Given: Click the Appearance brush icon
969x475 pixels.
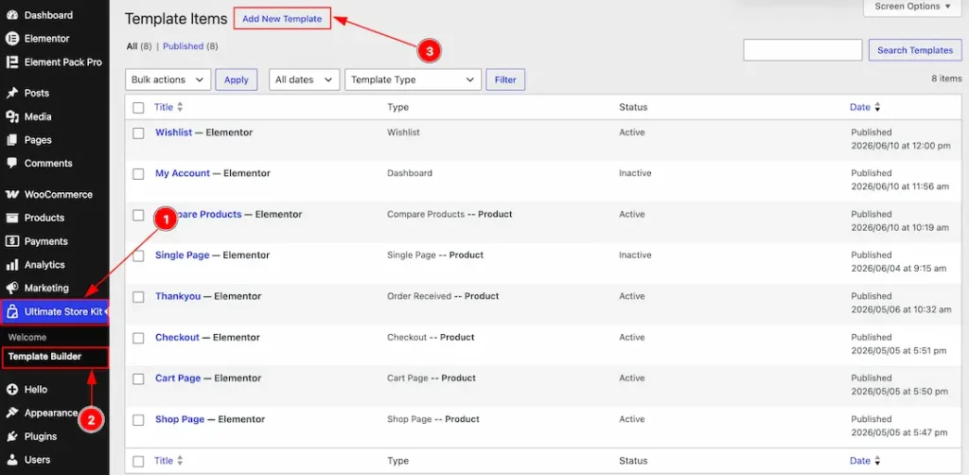Looking at the screenshot, I should pyautogui.click(x=11, y=413).
